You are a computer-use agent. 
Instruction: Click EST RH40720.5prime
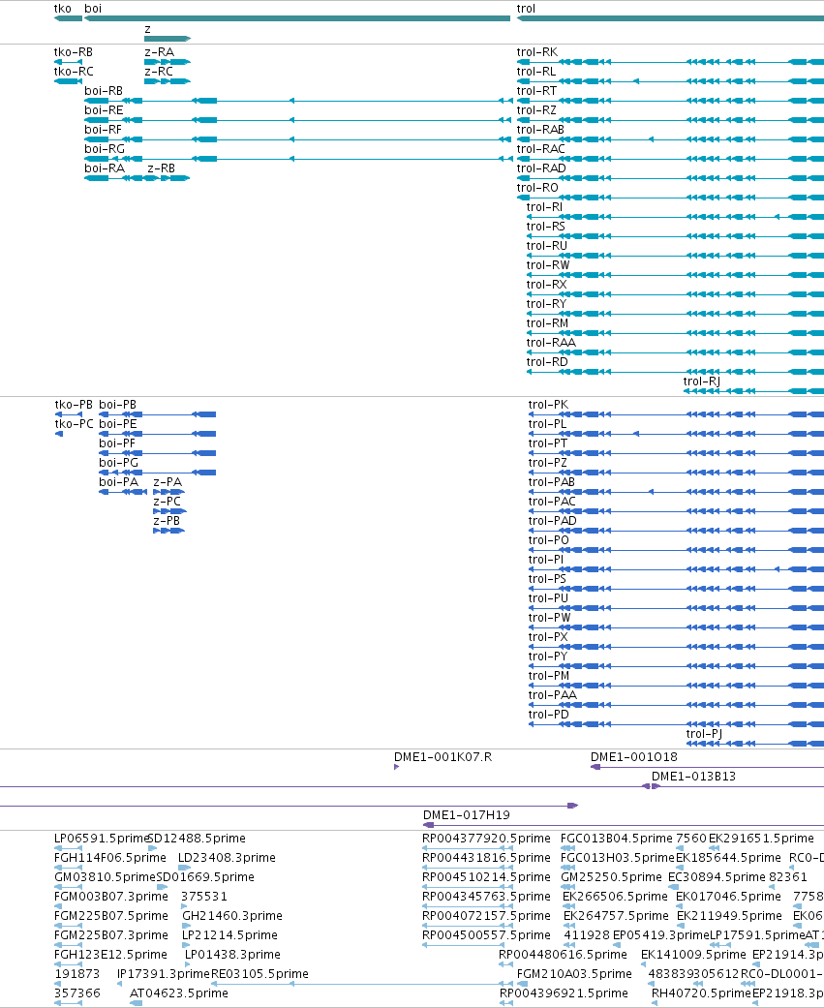coord(701,993)
